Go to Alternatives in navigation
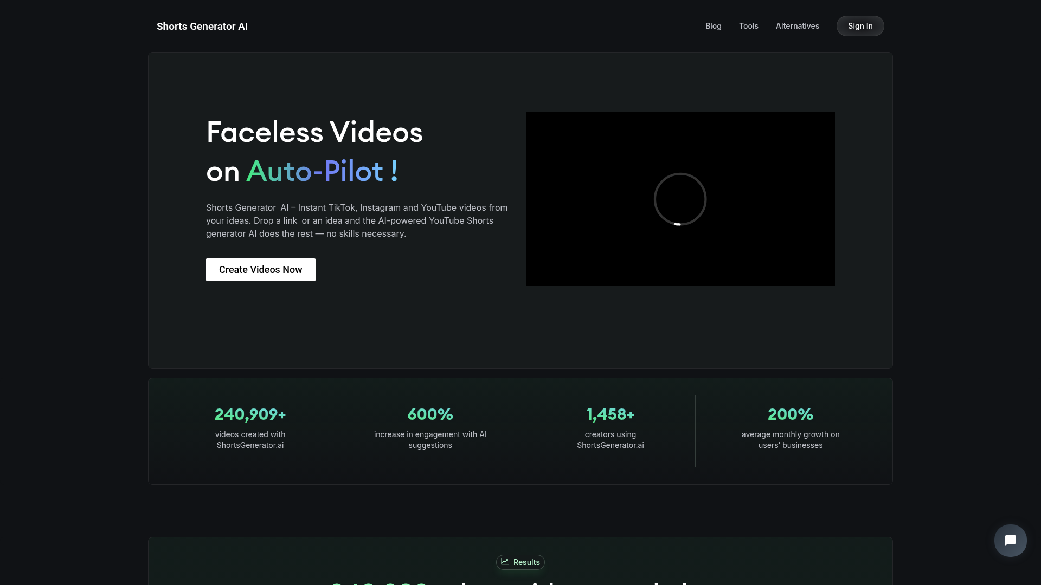Screen dimensions: 1041x585 tap(797, 26)
